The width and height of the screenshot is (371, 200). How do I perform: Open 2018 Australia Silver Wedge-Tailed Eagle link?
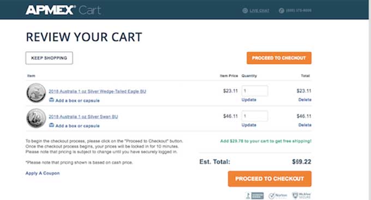pyautogui.click(x=97, y=91)
